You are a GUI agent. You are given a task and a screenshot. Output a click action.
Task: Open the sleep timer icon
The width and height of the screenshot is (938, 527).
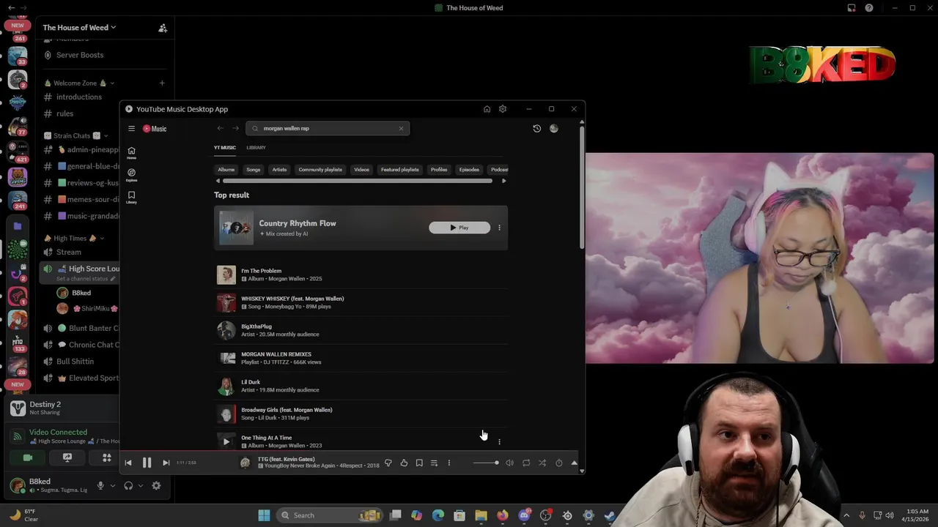(558, 463)
